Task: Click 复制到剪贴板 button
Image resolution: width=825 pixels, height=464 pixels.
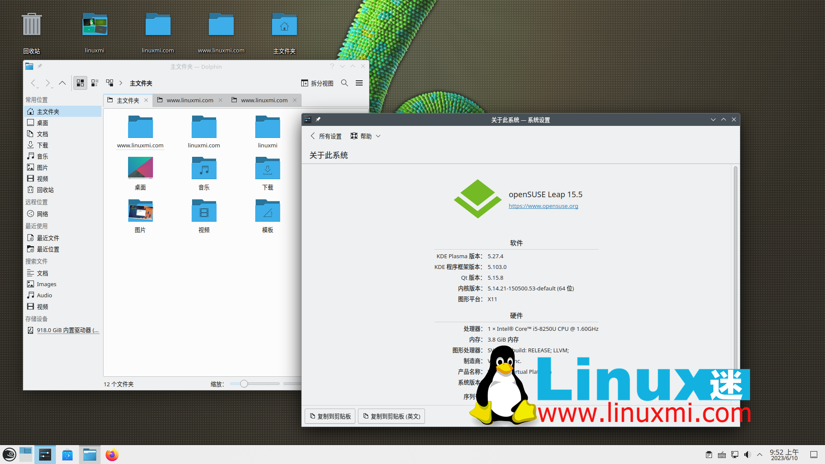Action: [x=330, y=416]
